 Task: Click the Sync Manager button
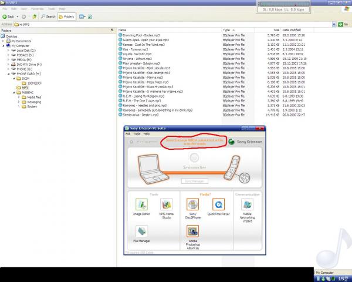pyautogui.click(x=195, y=181)
